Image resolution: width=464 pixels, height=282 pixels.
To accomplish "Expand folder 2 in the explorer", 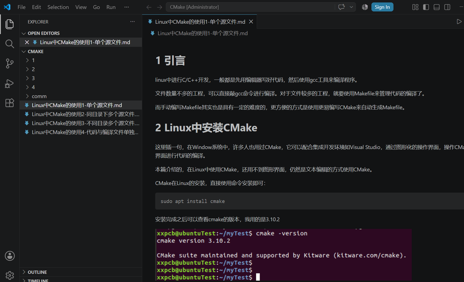I will (27, 69).
